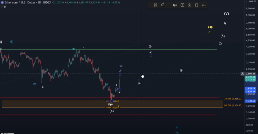258x134 pixels.
Task: Click the blue price label 1,855.29
Action: coord(250,88)
